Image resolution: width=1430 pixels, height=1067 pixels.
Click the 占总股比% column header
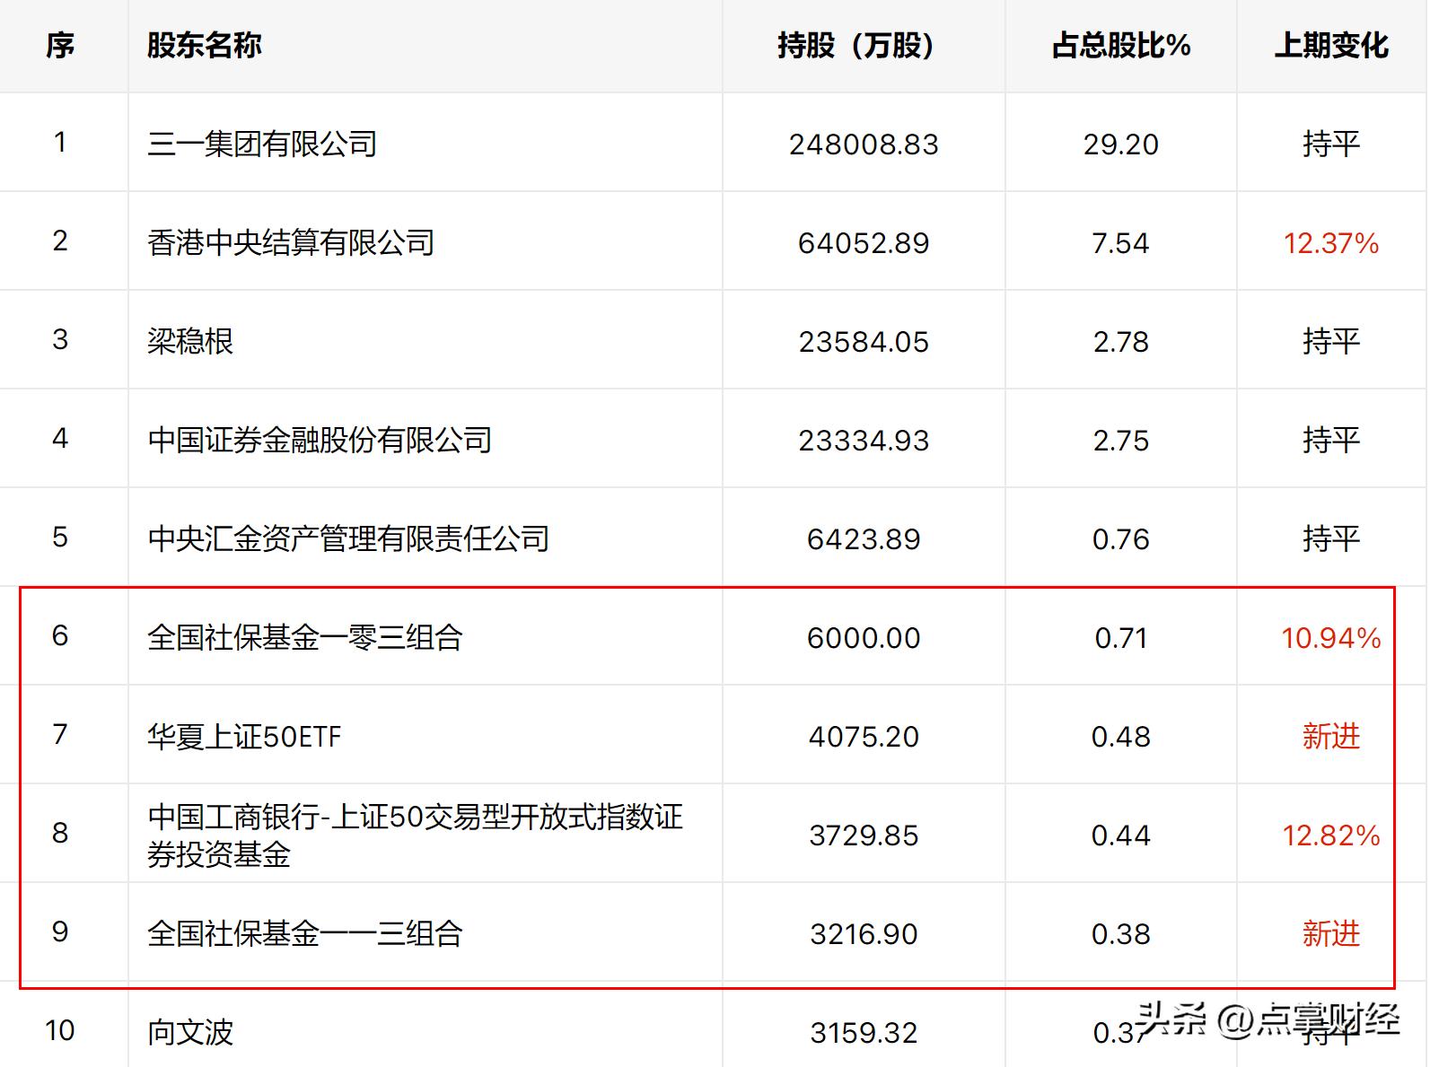coord(1121,45)
